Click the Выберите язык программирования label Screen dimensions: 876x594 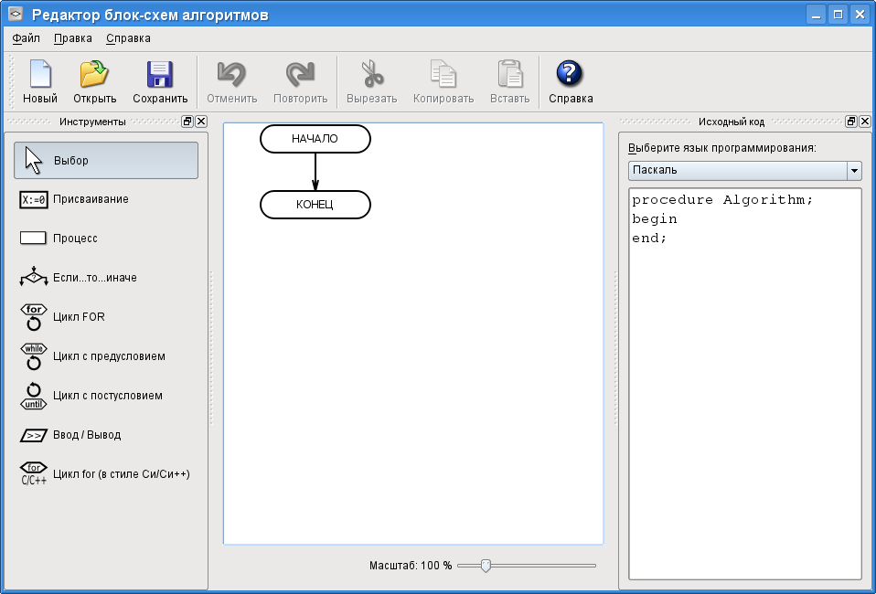721,148
